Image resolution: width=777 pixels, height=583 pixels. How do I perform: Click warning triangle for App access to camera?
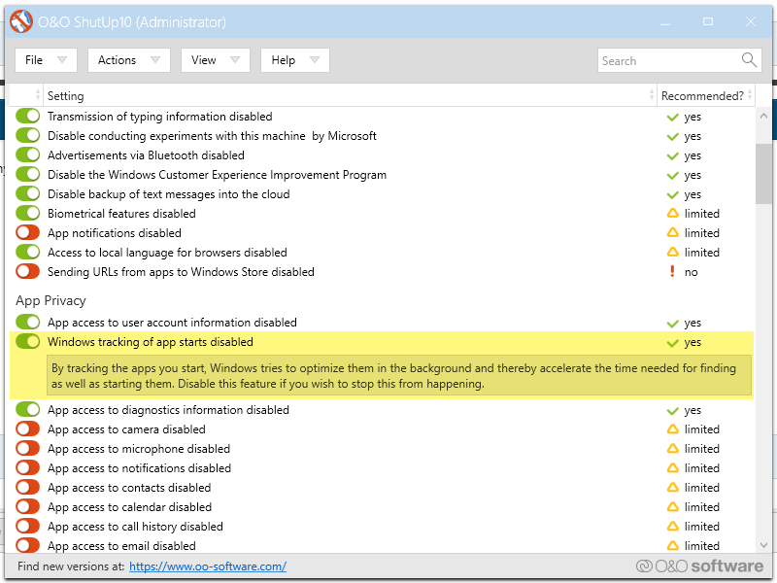(x=672, y=429)
